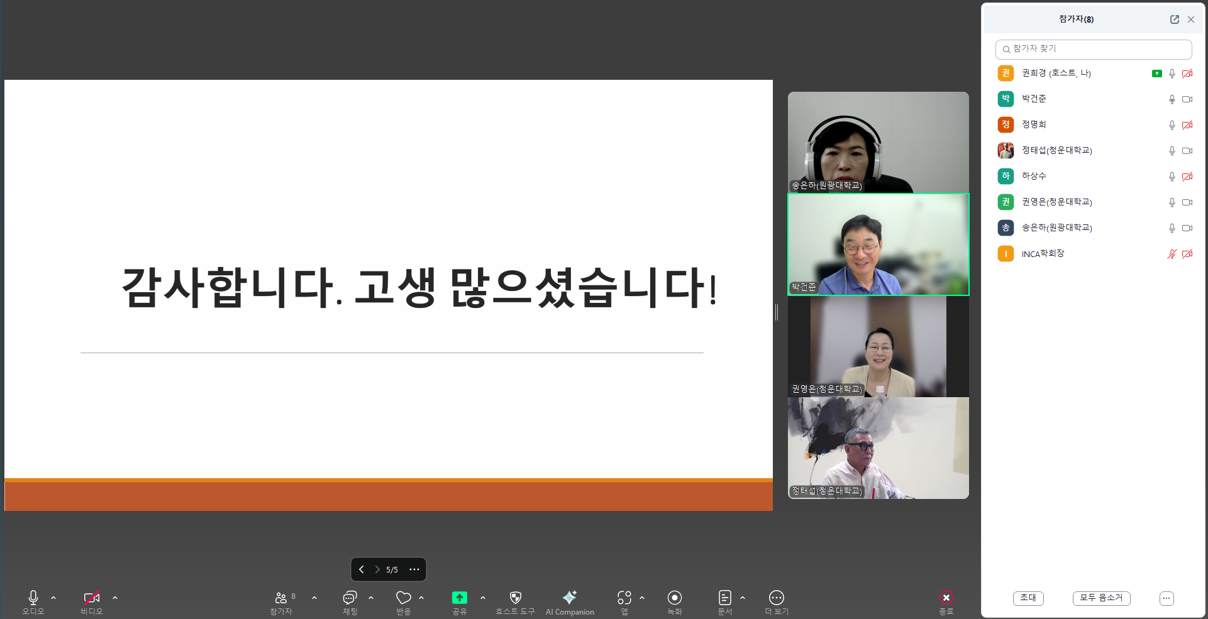Turn on the video camera
Viewport: 1208px width, 619px height.
[91, 598]
